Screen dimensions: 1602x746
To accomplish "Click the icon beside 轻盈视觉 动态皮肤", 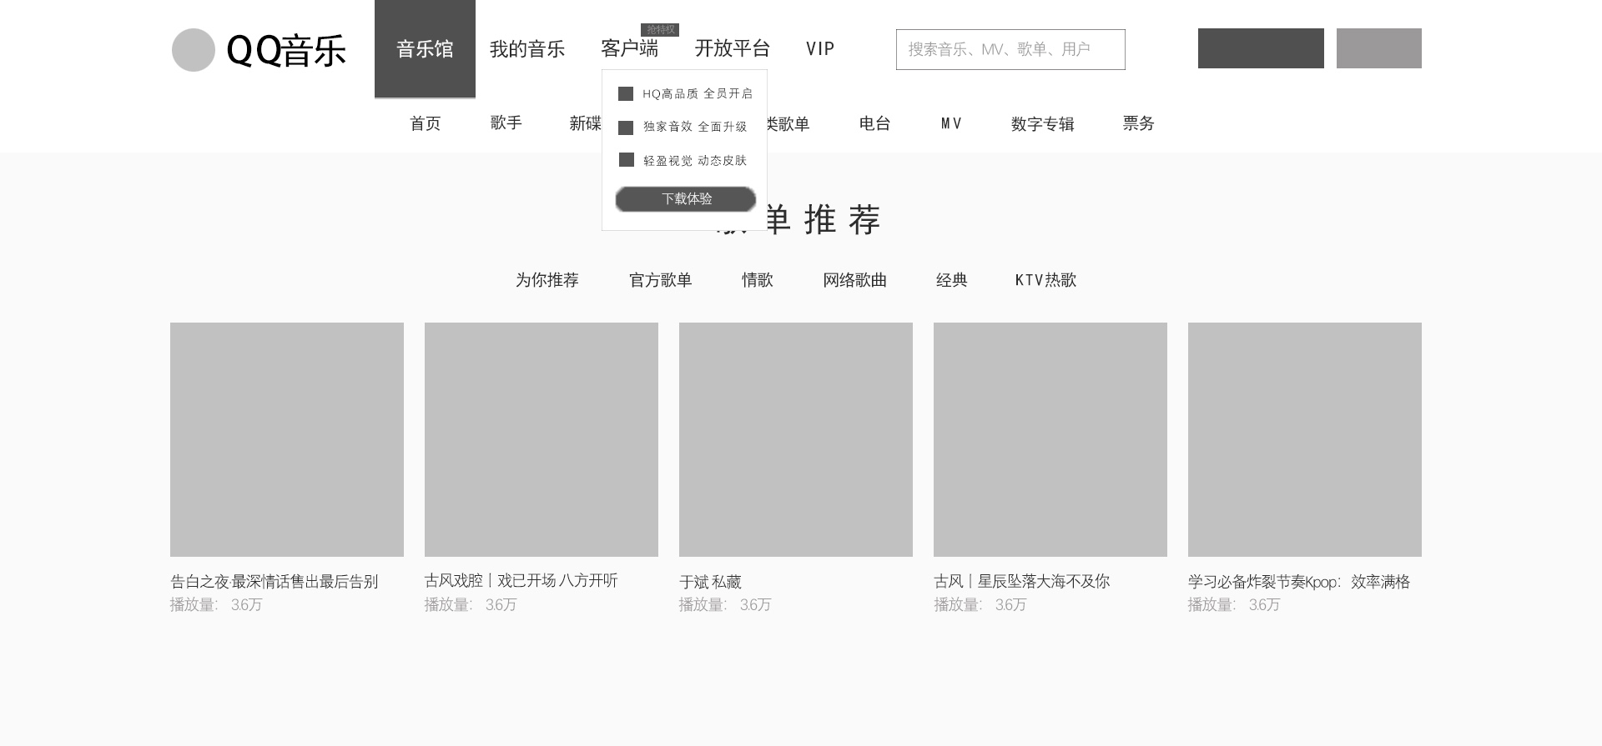I will [x=626, y=160].
